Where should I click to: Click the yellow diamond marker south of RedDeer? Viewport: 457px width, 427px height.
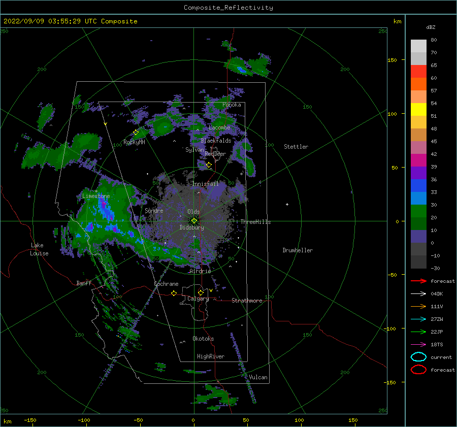[209, 165]
